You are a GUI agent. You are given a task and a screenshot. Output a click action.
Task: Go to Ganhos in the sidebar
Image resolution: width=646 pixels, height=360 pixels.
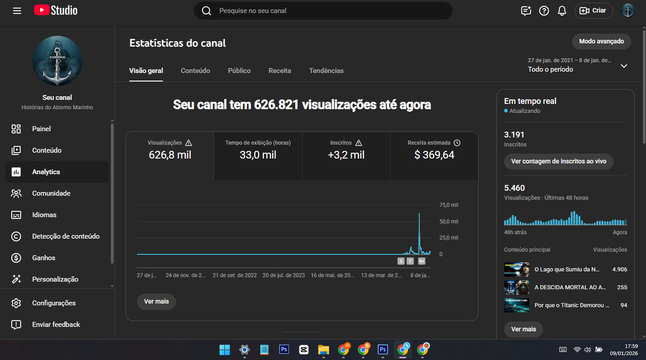point(44,258)
